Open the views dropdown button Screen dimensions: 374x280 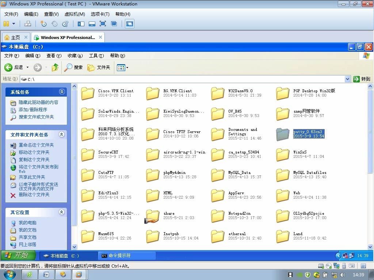tap(123, 67)
